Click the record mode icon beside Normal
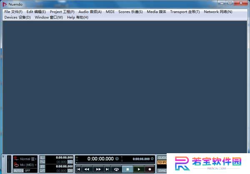The width and height of the screenshot is (250, 174). (x=16, y=159)
